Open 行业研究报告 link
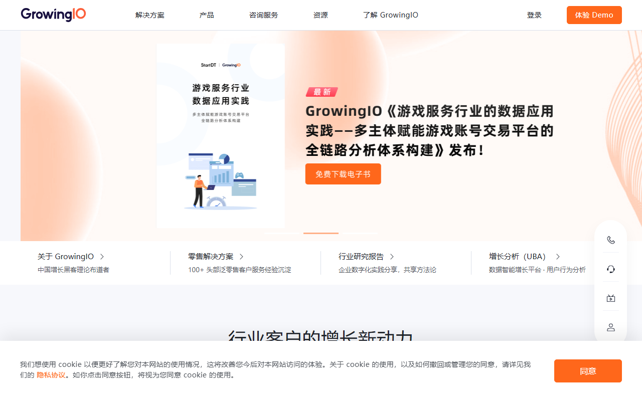Image resolution: width=642 pixels, height=401 pixels. click(361, 256)
